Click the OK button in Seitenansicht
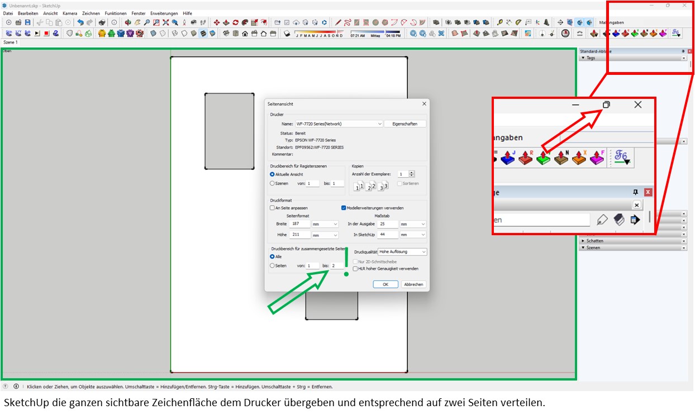The height and width of the screenshot is (419, 695). click(x=385, y=284)
